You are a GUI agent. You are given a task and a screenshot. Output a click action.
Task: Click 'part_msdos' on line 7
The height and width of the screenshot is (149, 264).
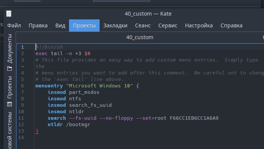(x=84, y=92)
